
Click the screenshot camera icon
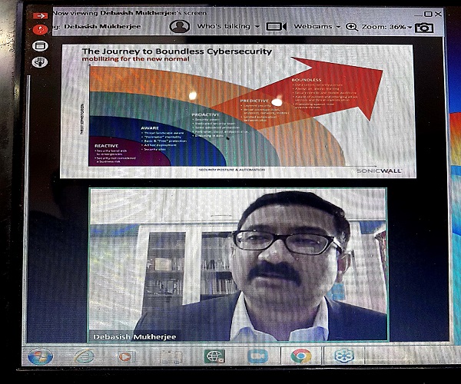(424, 28)
